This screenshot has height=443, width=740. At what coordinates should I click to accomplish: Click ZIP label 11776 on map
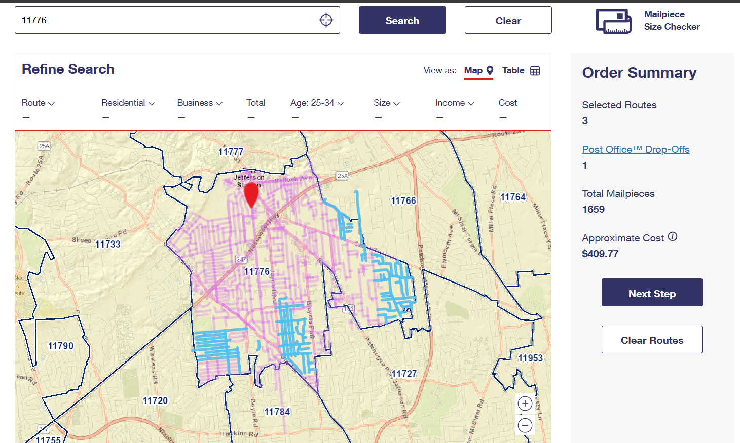coord(257,272)
